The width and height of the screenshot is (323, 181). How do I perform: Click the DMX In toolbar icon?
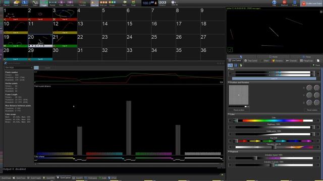[174, 3]
